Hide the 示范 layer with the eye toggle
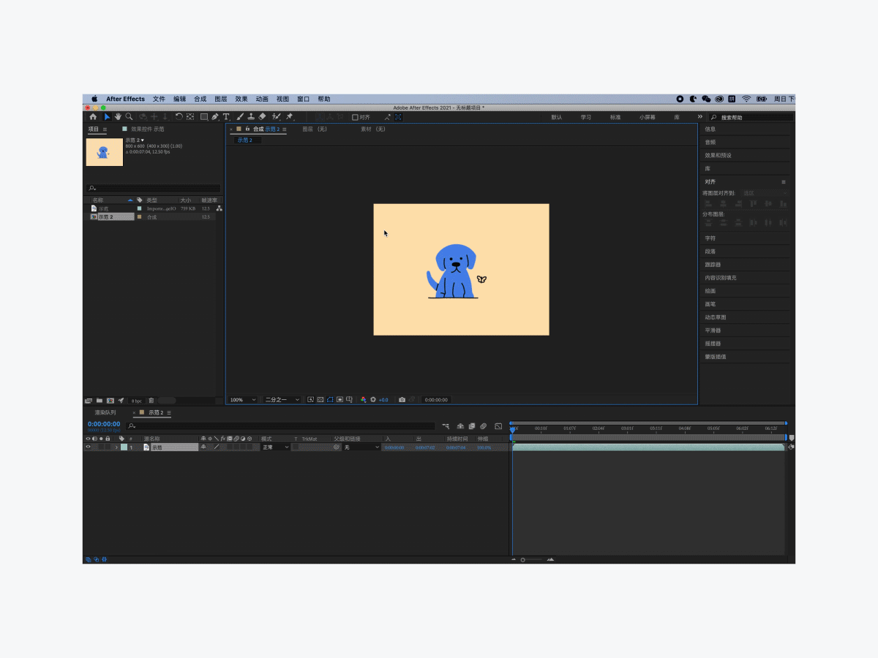Screen dimensions: 878x658 click(88, 447)
